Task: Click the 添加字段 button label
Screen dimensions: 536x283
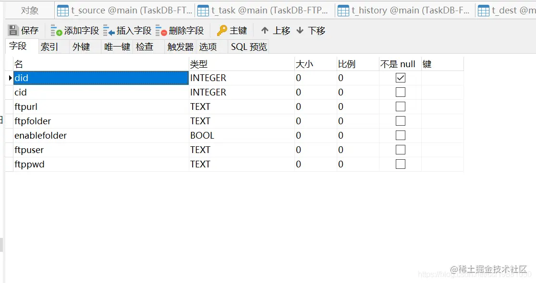Action: (82, 30)
